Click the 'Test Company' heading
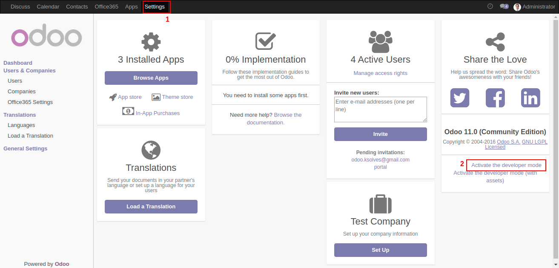Image resolution: width=559 pixels, height=268 pixels. click(381, 222)
